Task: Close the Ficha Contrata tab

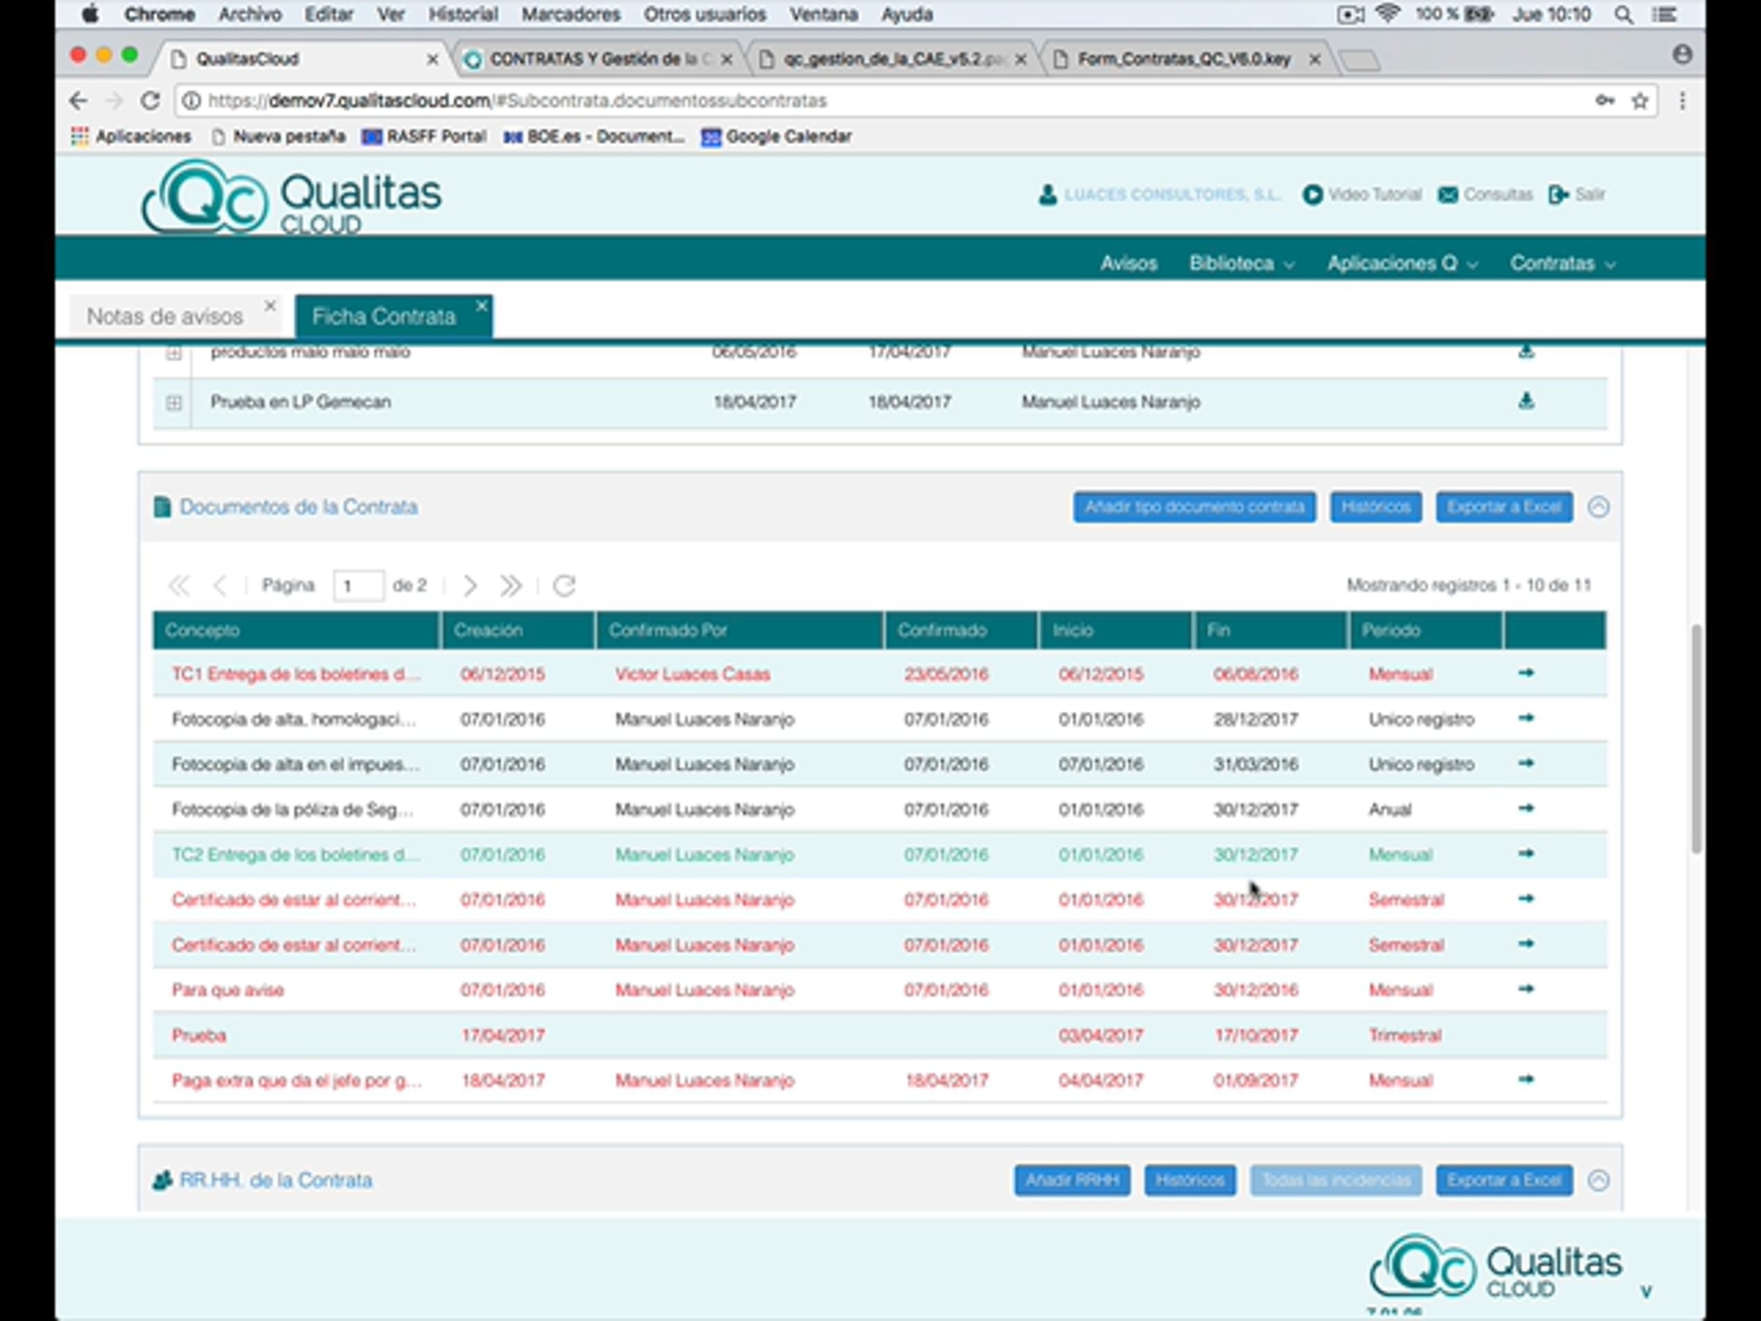Action: point(481,306)
